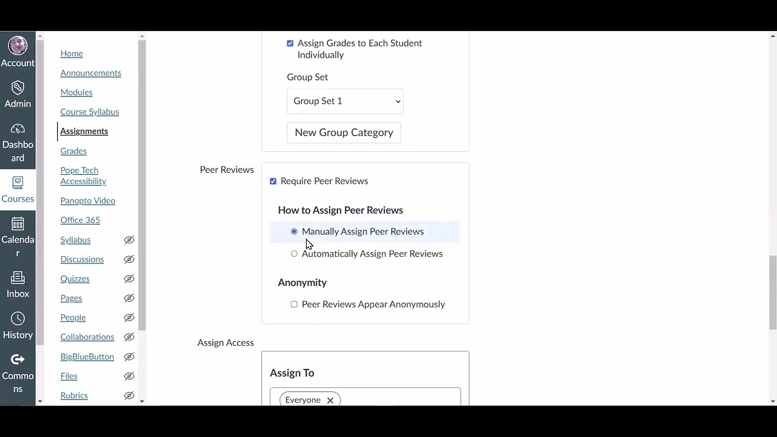Image resolution: width=777 pixels, height=437 pixels.
Task: Select Automatically Assign Peer Reviews
Action: [294, 254]
